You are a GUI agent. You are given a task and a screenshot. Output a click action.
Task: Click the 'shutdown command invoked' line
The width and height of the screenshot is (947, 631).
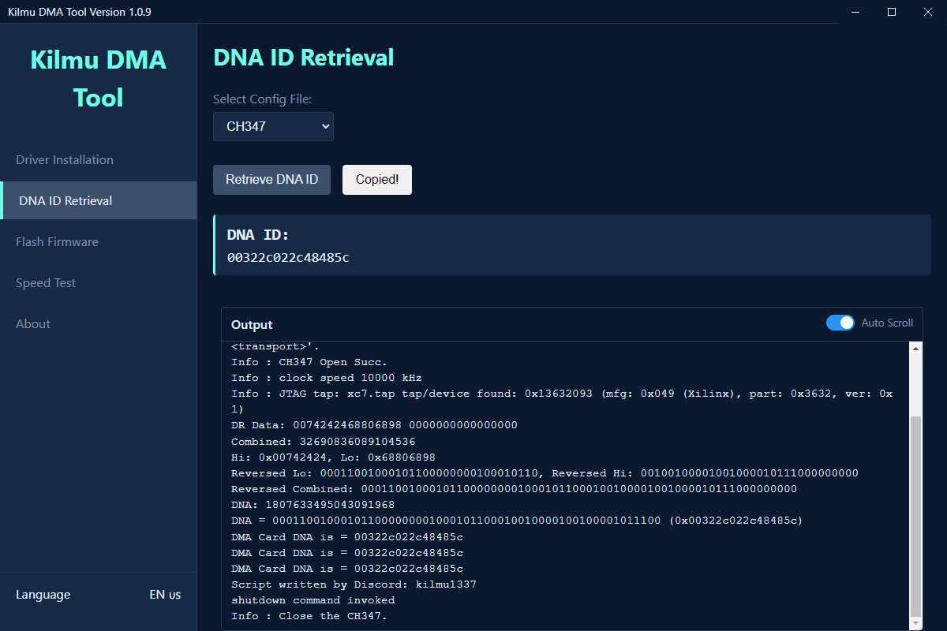click(x=313, y=600)
